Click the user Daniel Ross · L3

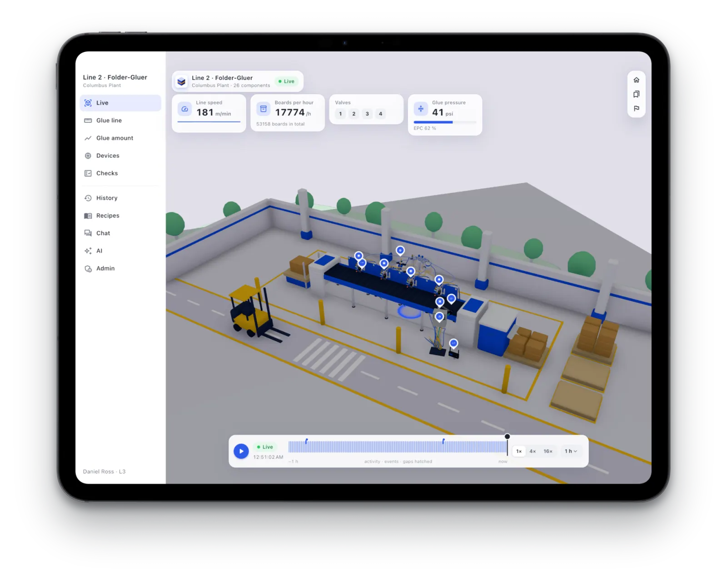pos(104,472)
